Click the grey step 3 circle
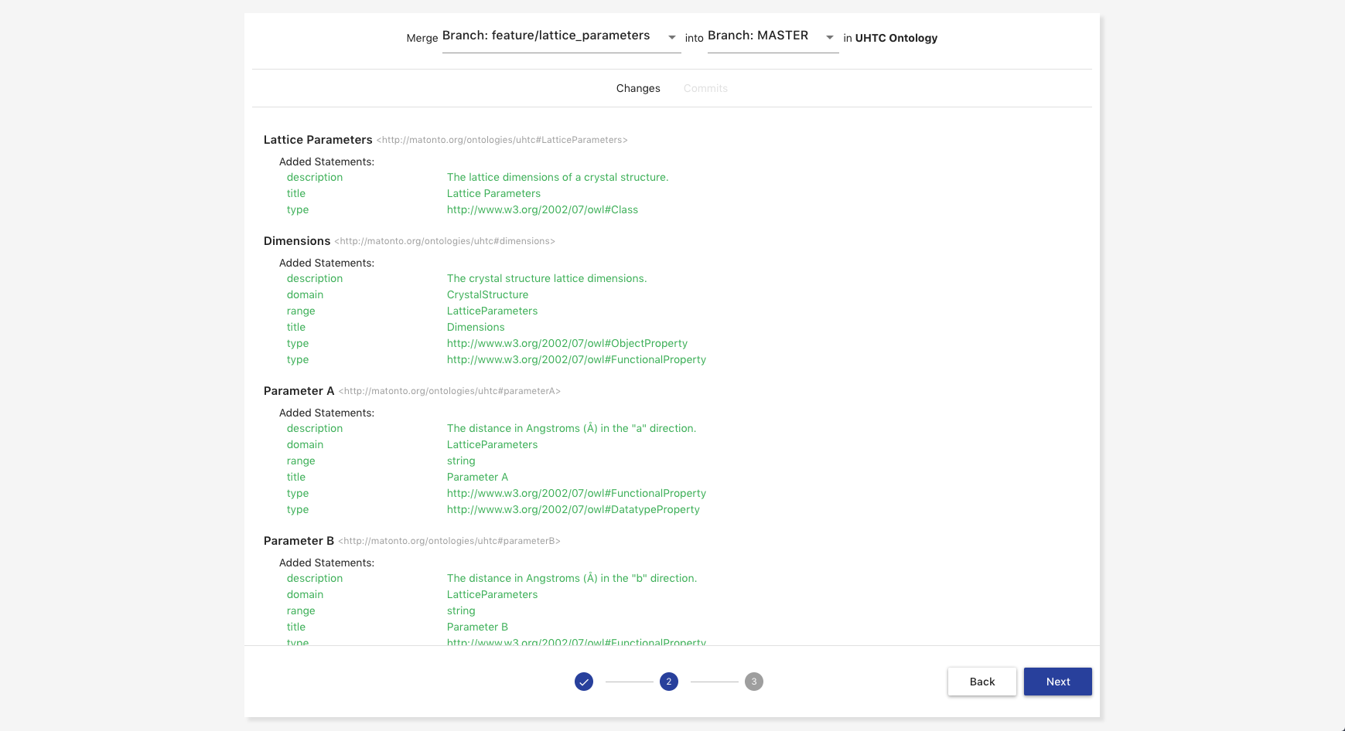 point(754,682)
